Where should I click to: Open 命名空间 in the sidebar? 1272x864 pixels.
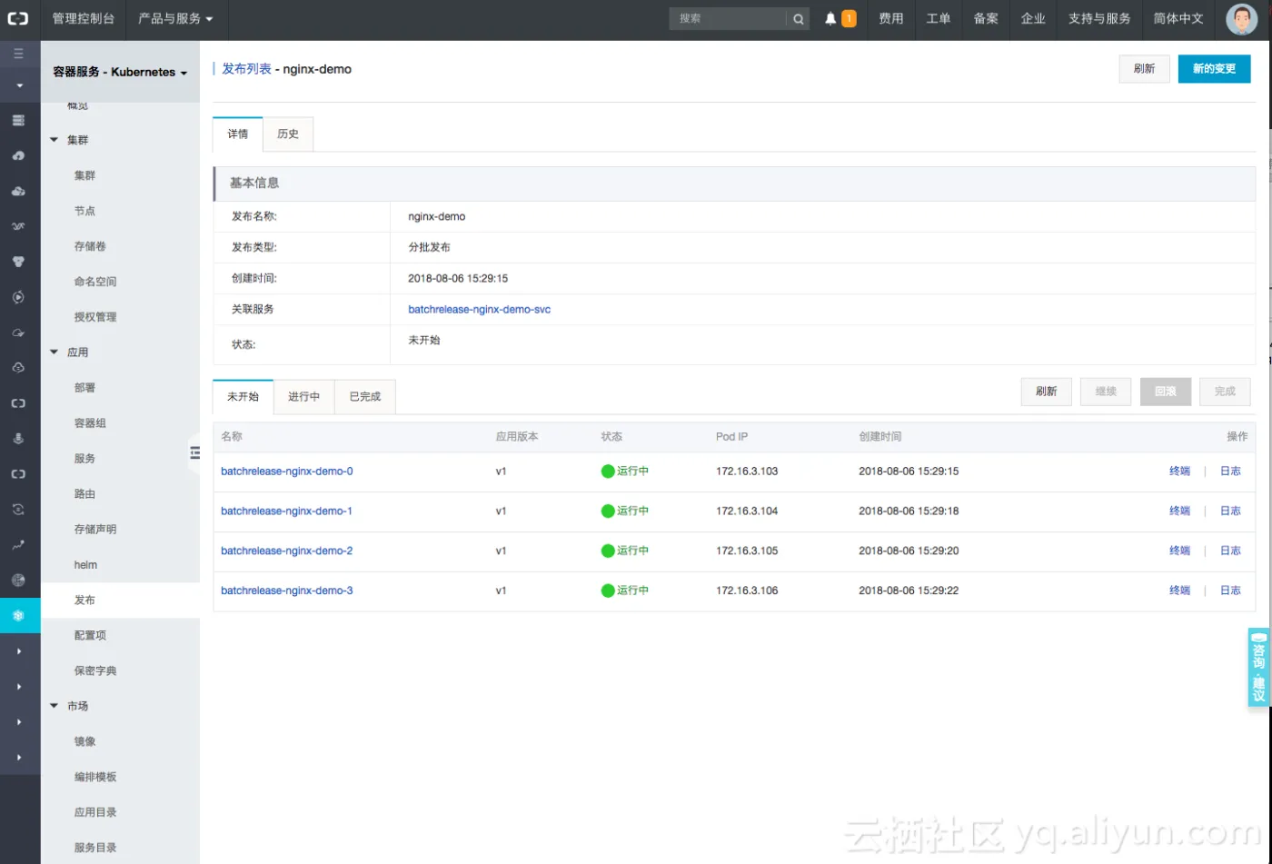pos(95,282)
